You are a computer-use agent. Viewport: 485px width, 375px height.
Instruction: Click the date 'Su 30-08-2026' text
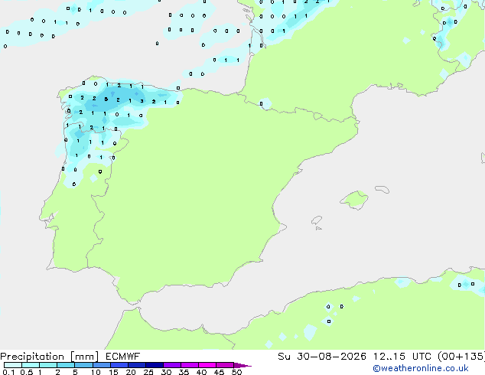(322, 357)
